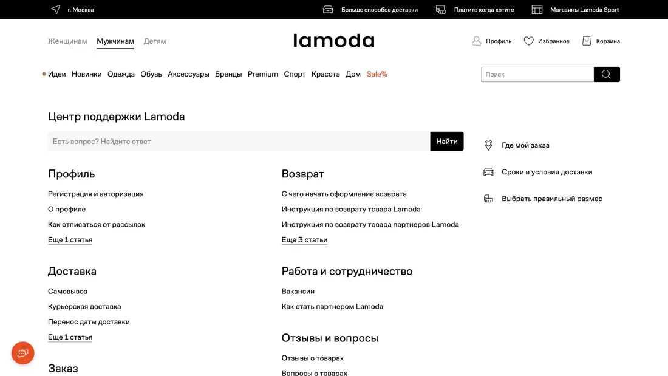This screenshot has height=376, width=668.
Task: Open the Курьерская доставка article link
Action: pyautogui.click(x=84, y=307)
